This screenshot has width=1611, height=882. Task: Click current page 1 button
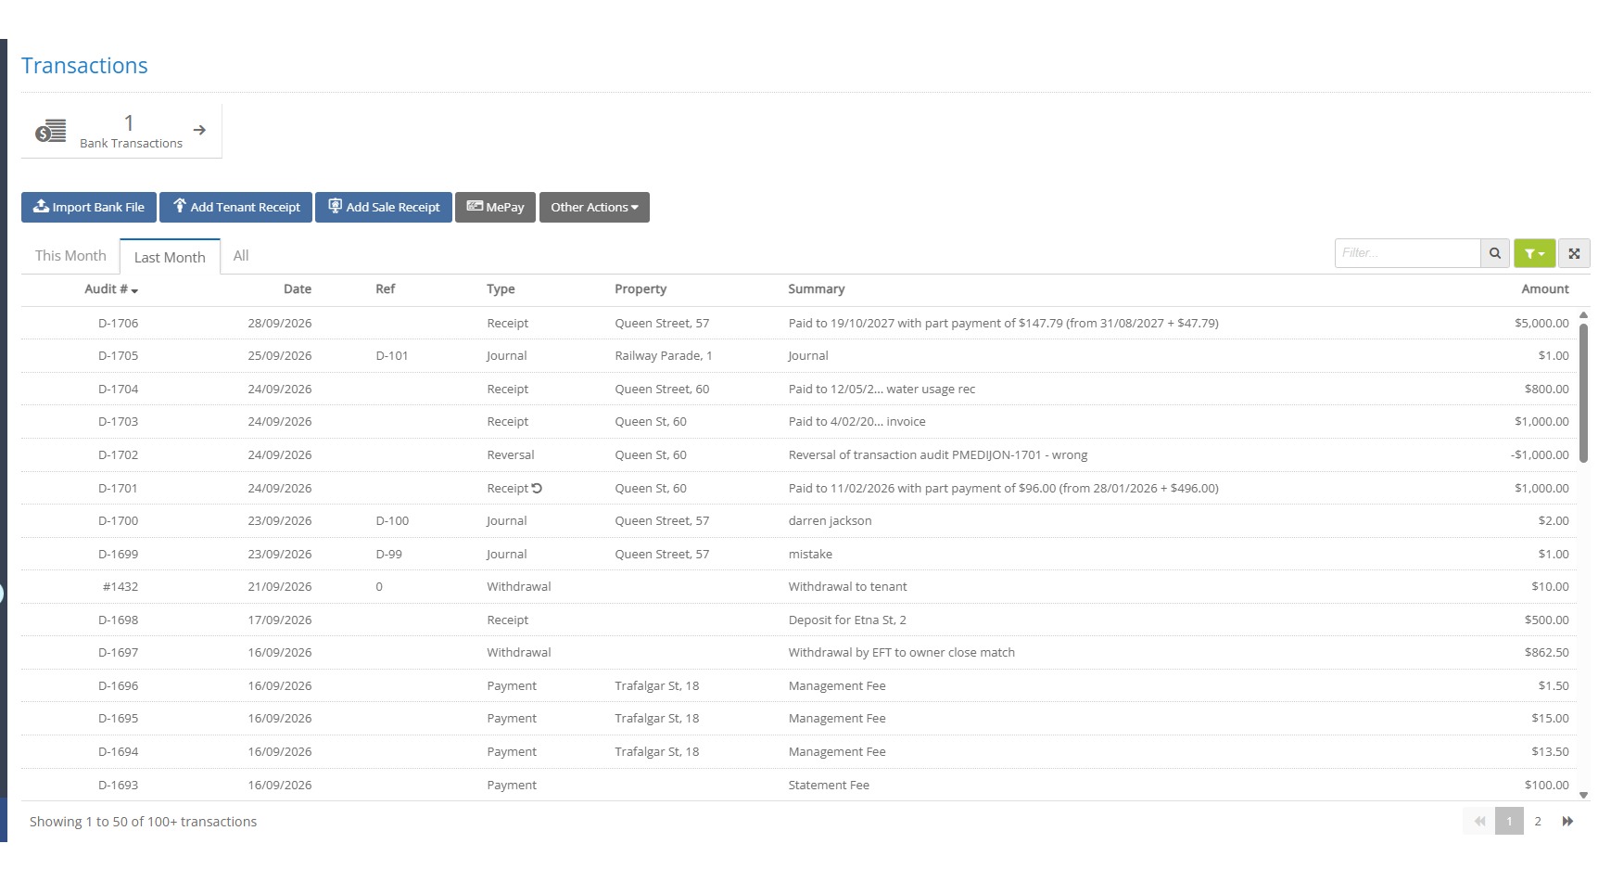pyautogui.click(x=1509, y=822)
